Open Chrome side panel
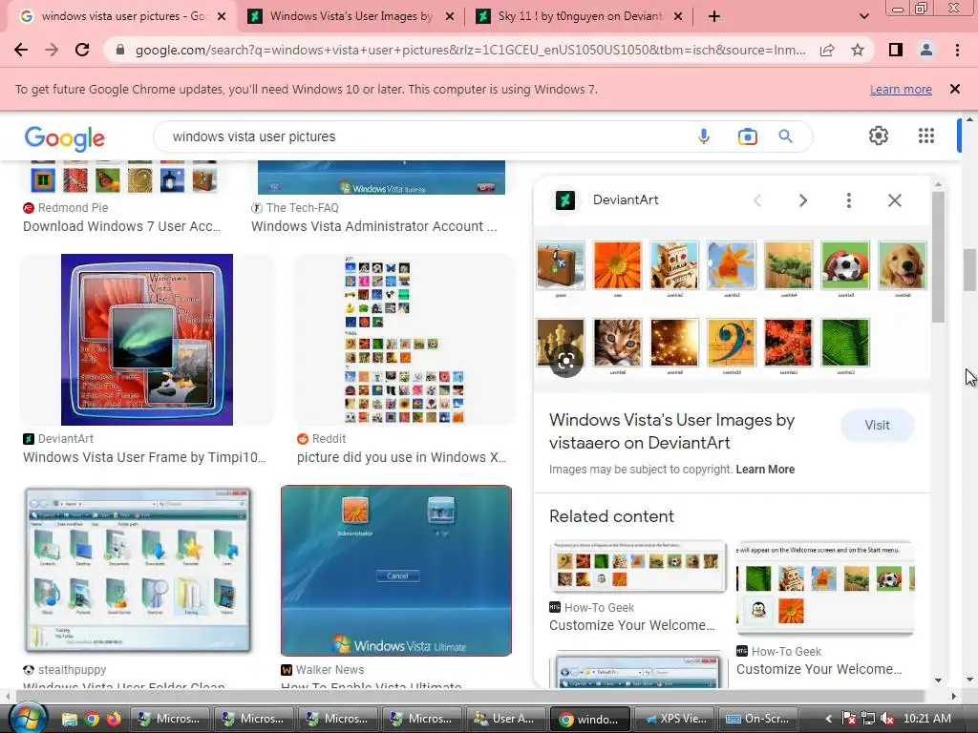Image resolution: width=978 pixels, height=733 pixels. [896, 50]
